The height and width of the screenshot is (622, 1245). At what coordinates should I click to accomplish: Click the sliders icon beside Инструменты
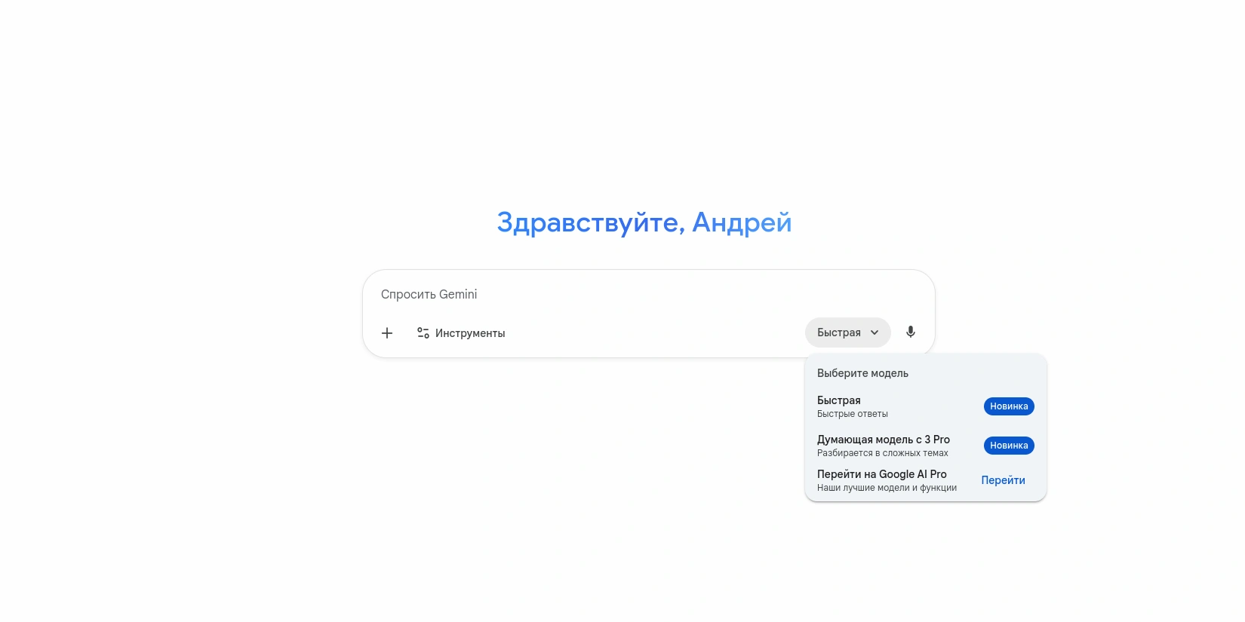coord(423,333)
